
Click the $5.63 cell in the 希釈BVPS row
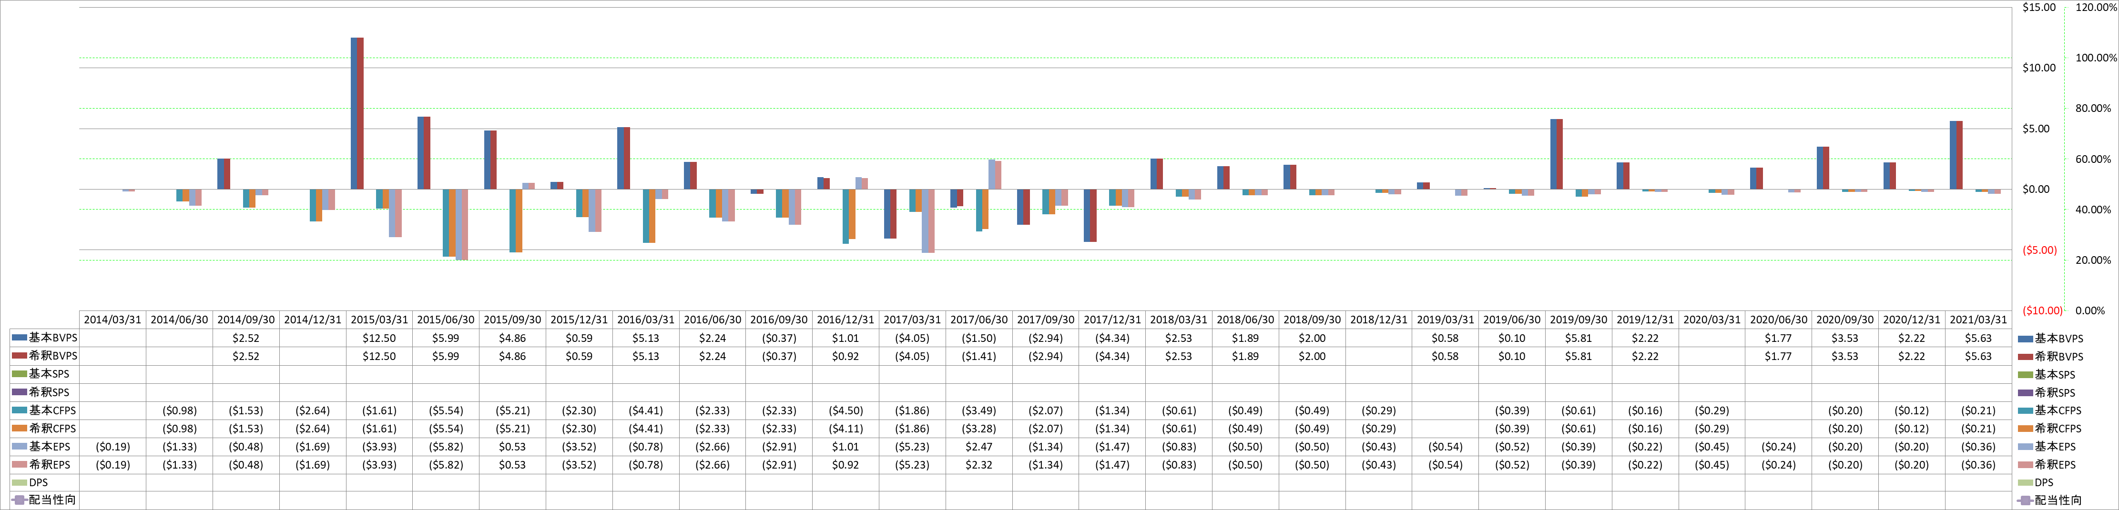[1978, 356]
